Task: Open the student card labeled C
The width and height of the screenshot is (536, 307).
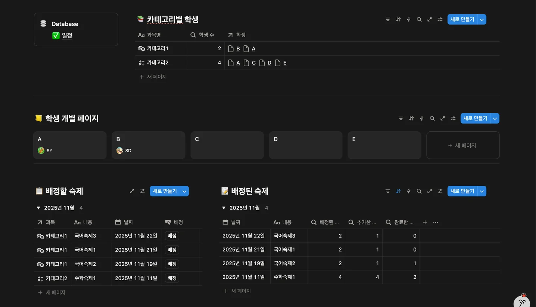Action: tap(227, 145)
